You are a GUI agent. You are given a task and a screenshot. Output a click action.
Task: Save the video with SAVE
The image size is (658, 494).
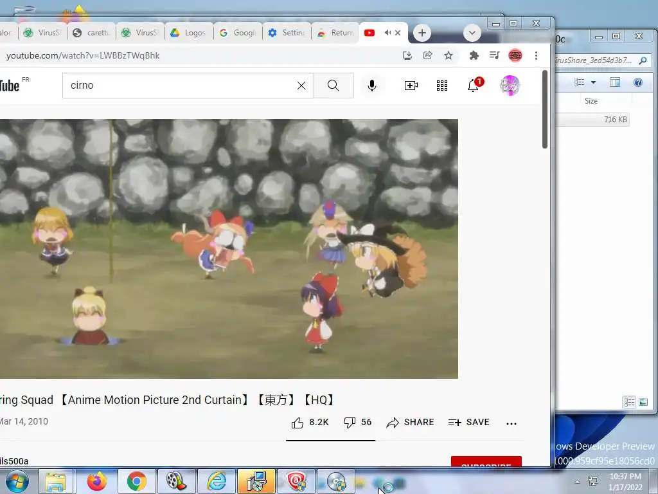point(468,422)
